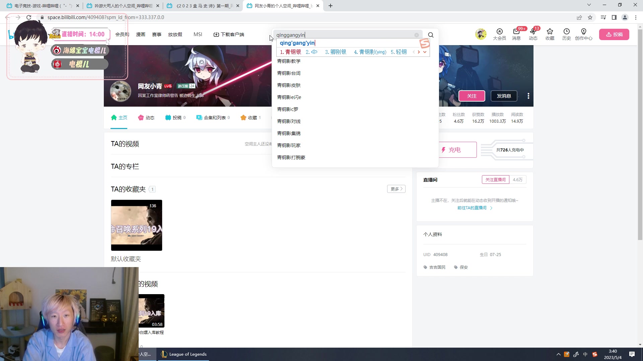Open 创作中心 lightbulb icon

click(584, 34)
